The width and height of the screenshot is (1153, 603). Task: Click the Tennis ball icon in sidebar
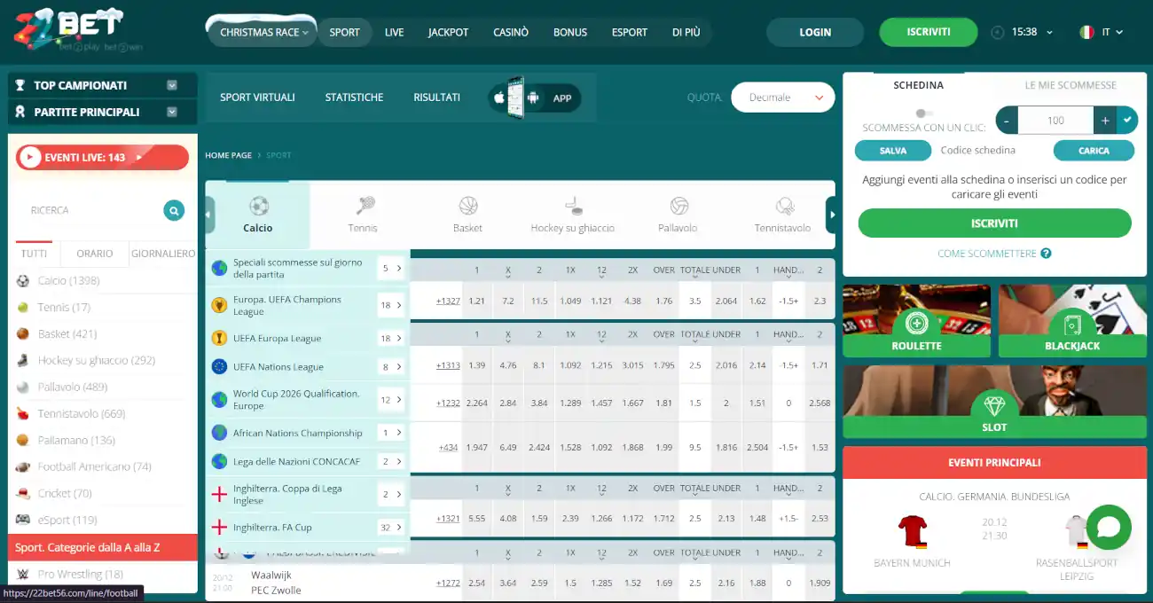(23, 308)
